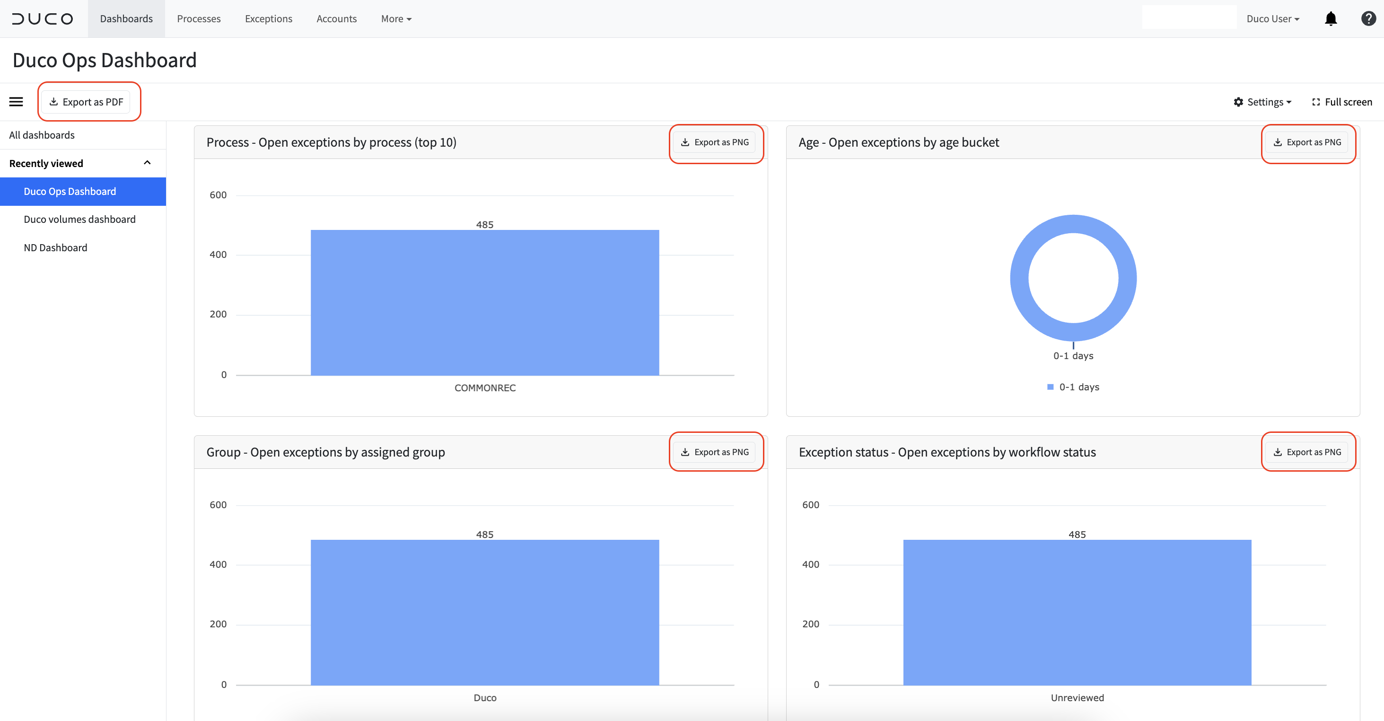The width and height of the screenshot is (1384, 721).
Task: Click the Group chart panel title
Action: point(325,452)
